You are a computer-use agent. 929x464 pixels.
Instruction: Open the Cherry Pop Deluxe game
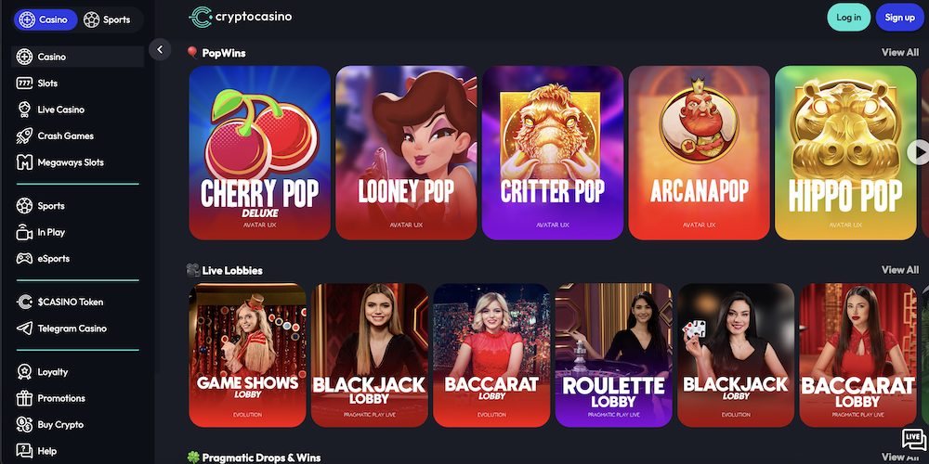click(259, 153)
